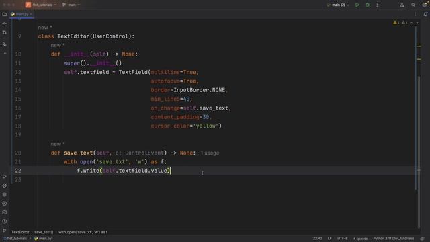Open Code With Me user icon
Viewport: 430px width, 242px height.
tap(402, 5)
